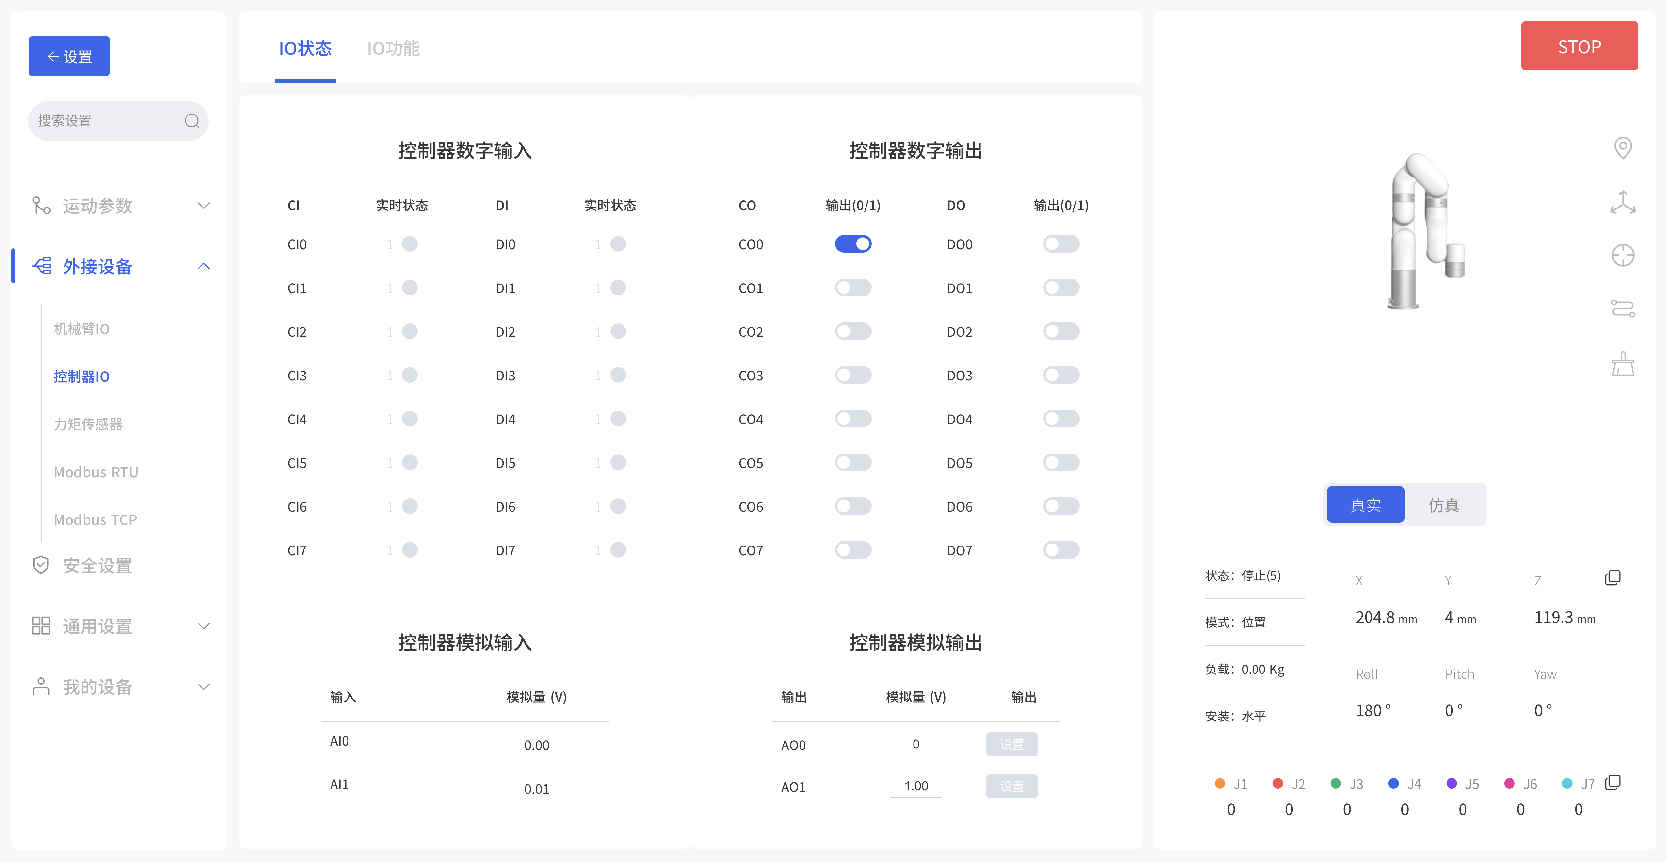The height and width of the screenshot is (862, 1667).
Task: Select the coordinate axes icon in 3D viewer
Action: coord(1623,202)
